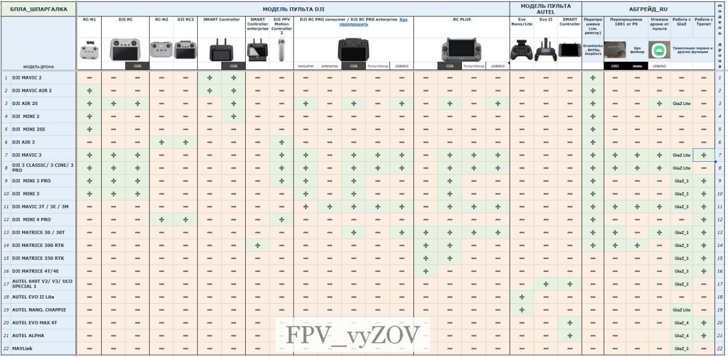The height and width of the screenshot is (357, 728).
Task: Click the black '1001' label cell
Action: click(x=615, y=66)
